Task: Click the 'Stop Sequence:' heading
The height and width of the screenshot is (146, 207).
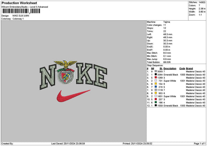Action: tap(155, 65)
